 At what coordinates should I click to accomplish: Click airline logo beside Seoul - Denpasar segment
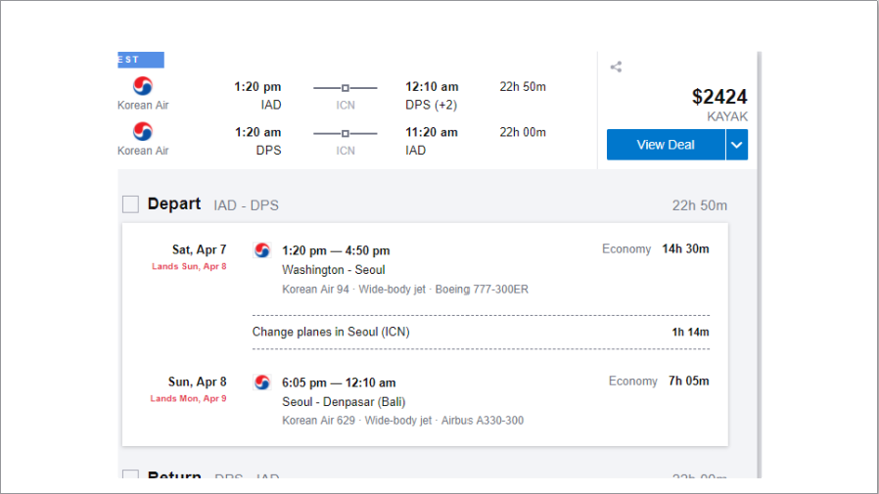point(262,382)
